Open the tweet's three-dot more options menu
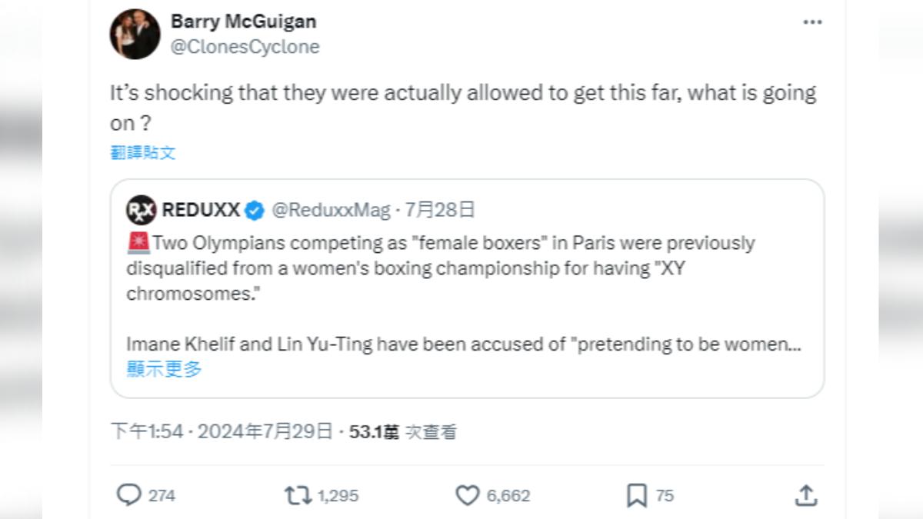This screenshot has width=923, height=519. 812,22
